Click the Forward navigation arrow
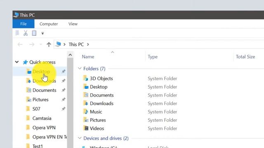 pyautogui.click(x=32, y=44)
